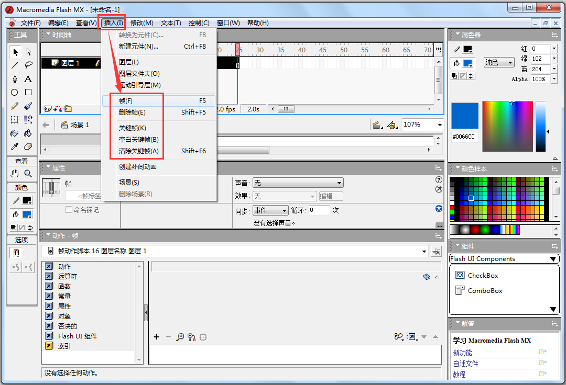The image size is (566, 385).
Task: Select the Fill Transform tool
Action: pos(28,120)
